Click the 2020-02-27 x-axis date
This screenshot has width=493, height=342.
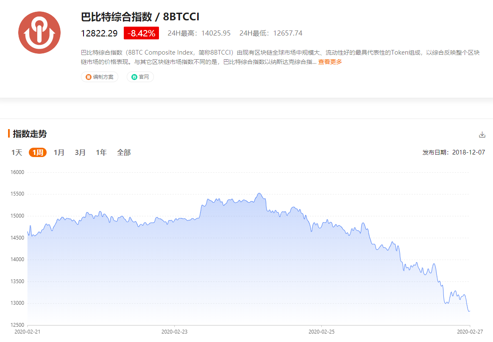[470, 332]
